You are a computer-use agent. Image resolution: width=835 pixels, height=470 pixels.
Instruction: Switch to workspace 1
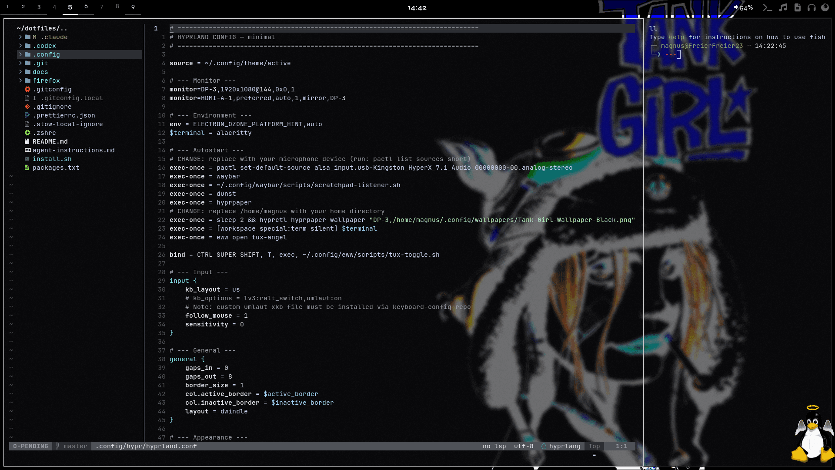(7, 7)
